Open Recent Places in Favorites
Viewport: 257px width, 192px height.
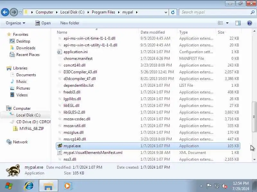point(28,54)
